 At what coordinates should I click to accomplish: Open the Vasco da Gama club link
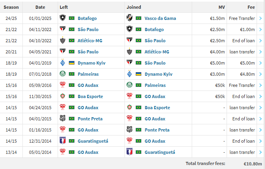(x=161, y=18)
